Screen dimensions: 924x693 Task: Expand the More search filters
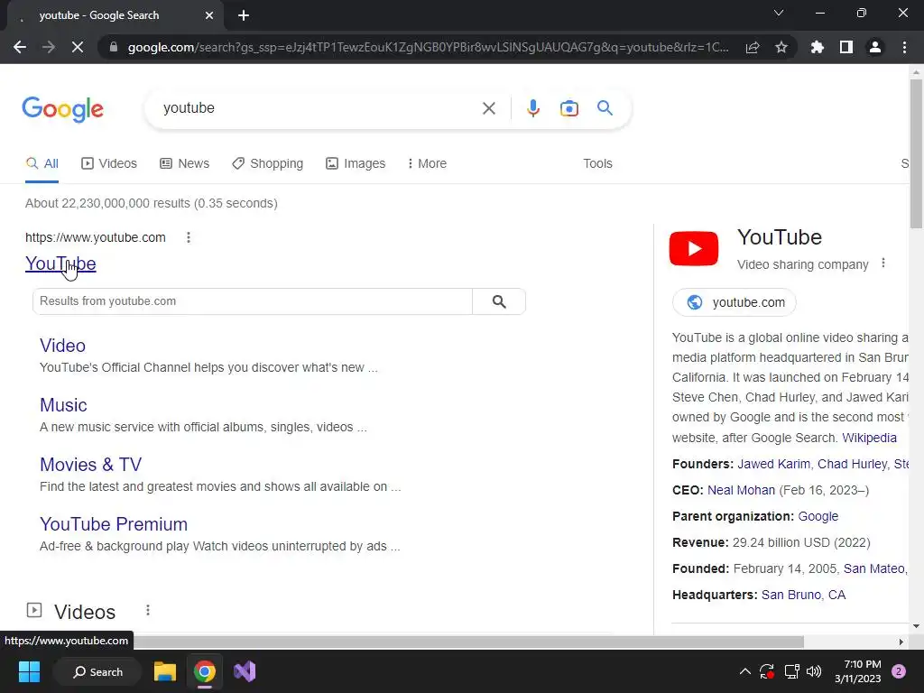click(x=427, y=163)
